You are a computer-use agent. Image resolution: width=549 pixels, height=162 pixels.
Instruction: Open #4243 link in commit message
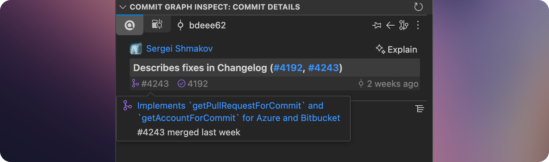[x=323, y=68]
